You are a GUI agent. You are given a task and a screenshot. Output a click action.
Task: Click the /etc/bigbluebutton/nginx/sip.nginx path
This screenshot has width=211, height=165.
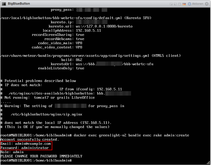tap(46, 114)
